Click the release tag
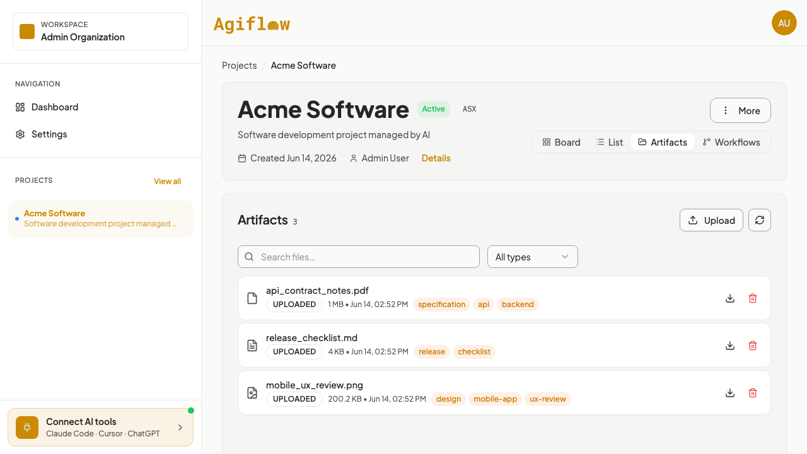Screen dimensions: 807x454 click(x=432, y=352)
